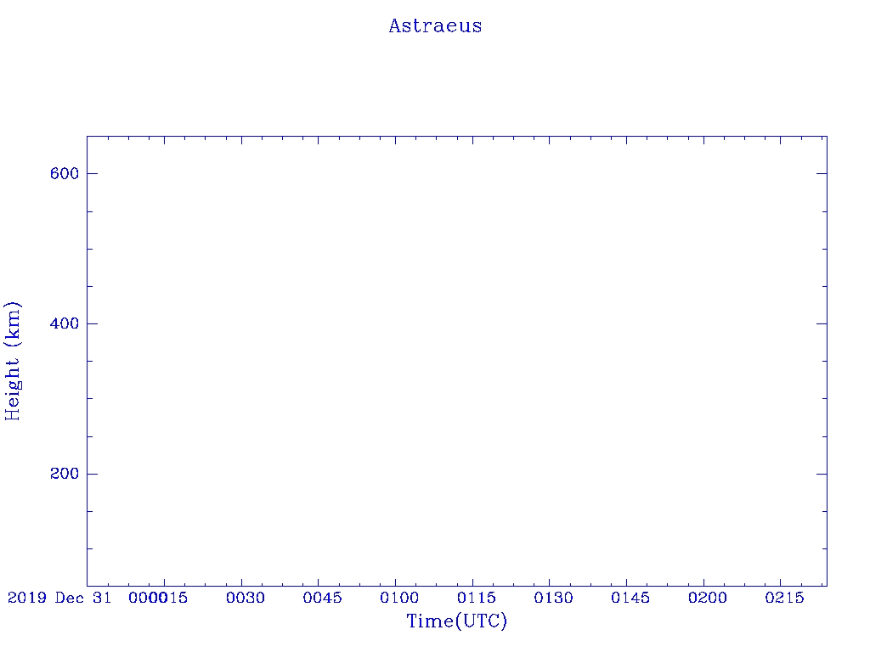Click right-side tick mark at 600 km
The height and width of the screenshot is (652, 870).
point(822,173)
